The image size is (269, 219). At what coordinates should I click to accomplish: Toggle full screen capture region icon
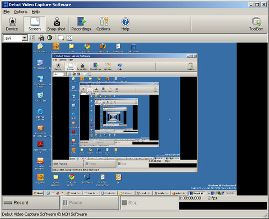pos(69,38)
